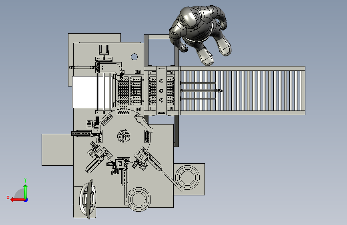Screen dimensions: 347x225
Task: Select the roller conveyor on the right
Action: pos(243,90)
